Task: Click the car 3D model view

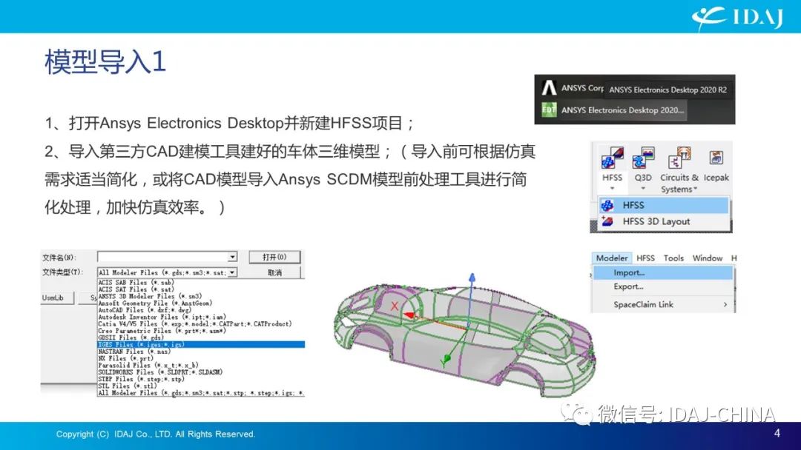Action: pyautogui.click(x=464, y=336)
